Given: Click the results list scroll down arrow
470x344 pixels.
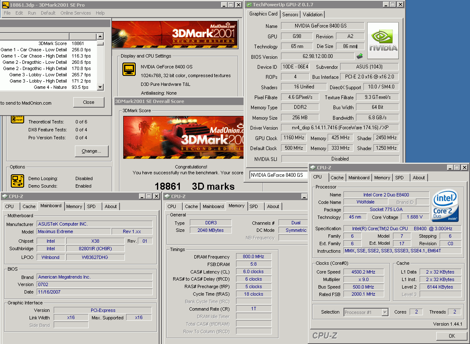Looking at the screenshot, I should coord(100,87).
